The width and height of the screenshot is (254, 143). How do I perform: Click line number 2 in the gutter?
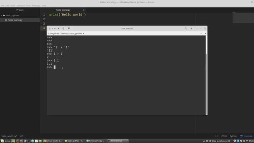[x=44, y=19]
